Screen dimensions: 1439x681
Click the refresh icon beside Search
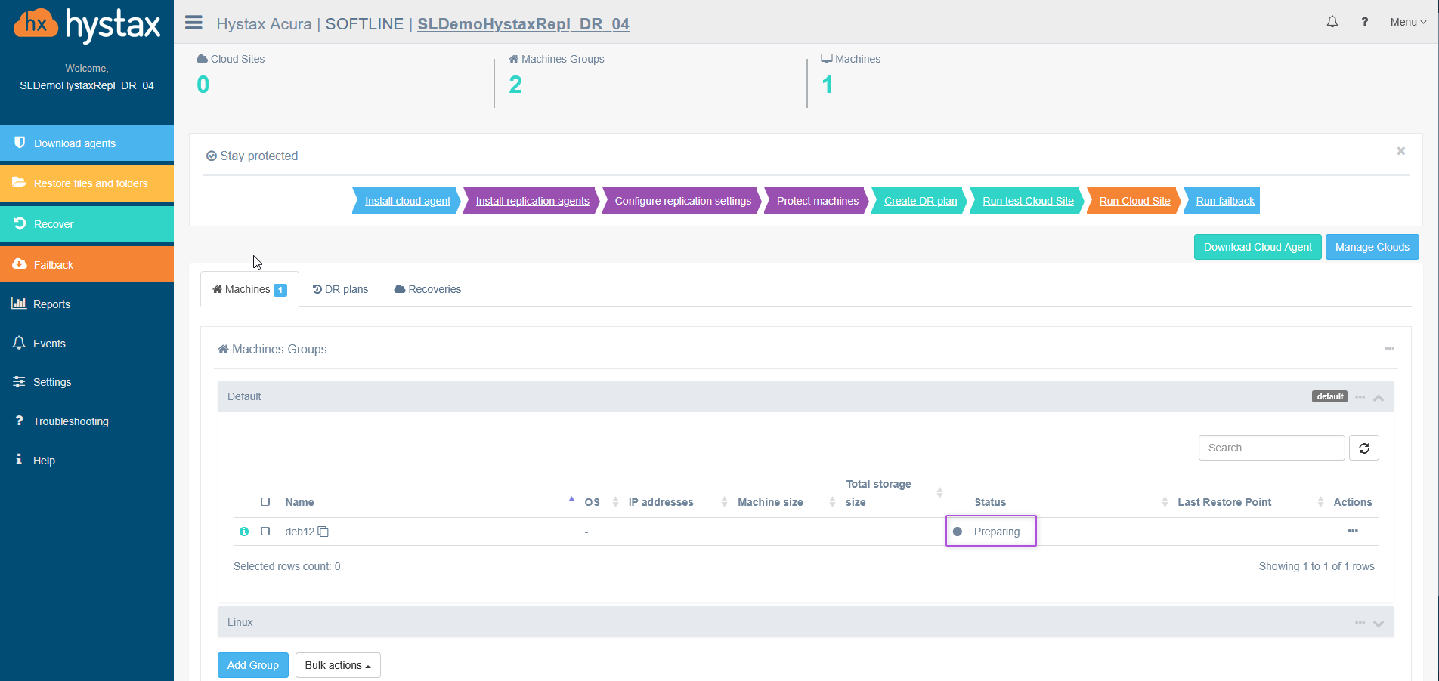(1363, 448)
